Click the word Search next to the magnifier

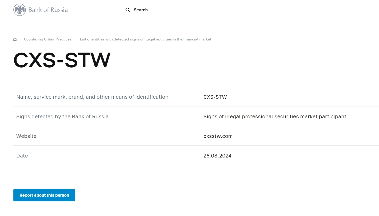click(x=141, y=10)
